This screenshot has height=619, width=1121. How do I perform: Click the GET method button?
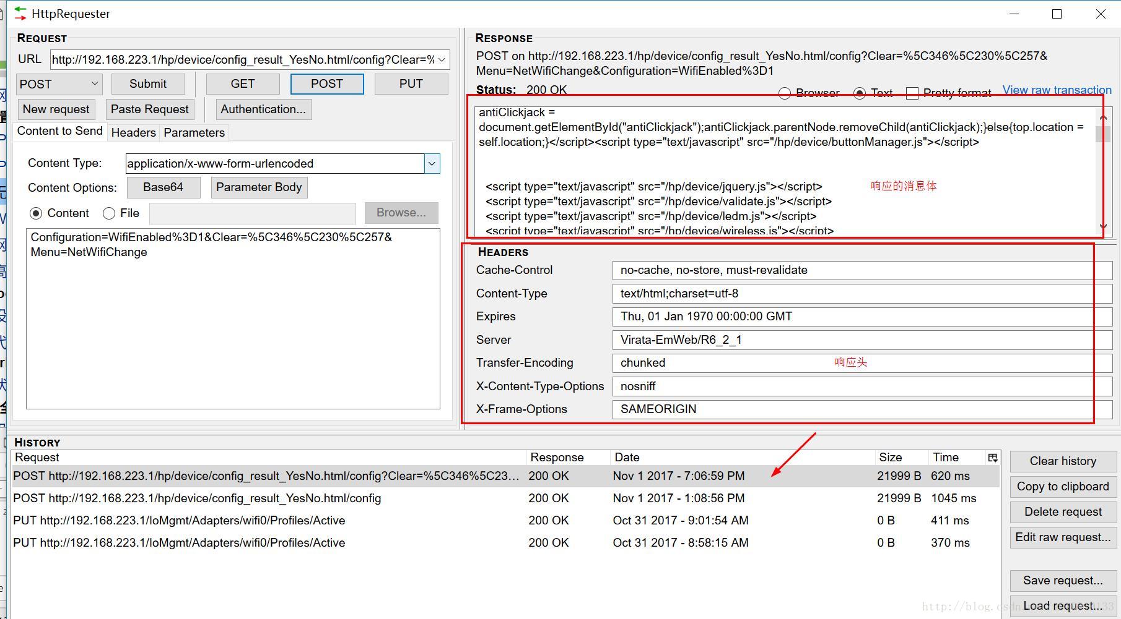coord(243,84)
